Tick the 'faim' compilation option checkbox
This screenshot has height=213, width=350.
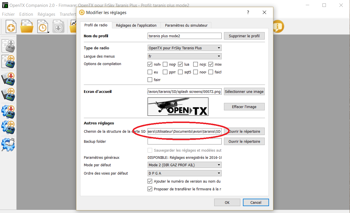(150, 80)
